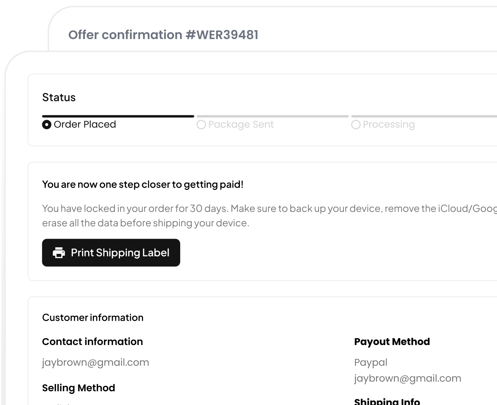
Task: Click the Offer confirmation #WER39481 heading
Action: point(163,35)
